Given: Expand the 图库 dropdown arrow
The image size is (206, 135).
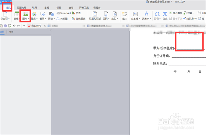Looking at the screenshot, I should click(x=37, y=19).
